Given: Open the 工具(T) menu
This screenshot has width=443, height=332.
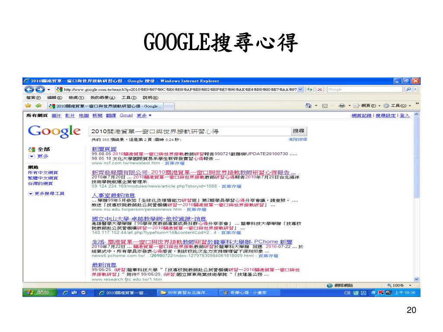Looking at the screenshot, I should pos(129,98).
